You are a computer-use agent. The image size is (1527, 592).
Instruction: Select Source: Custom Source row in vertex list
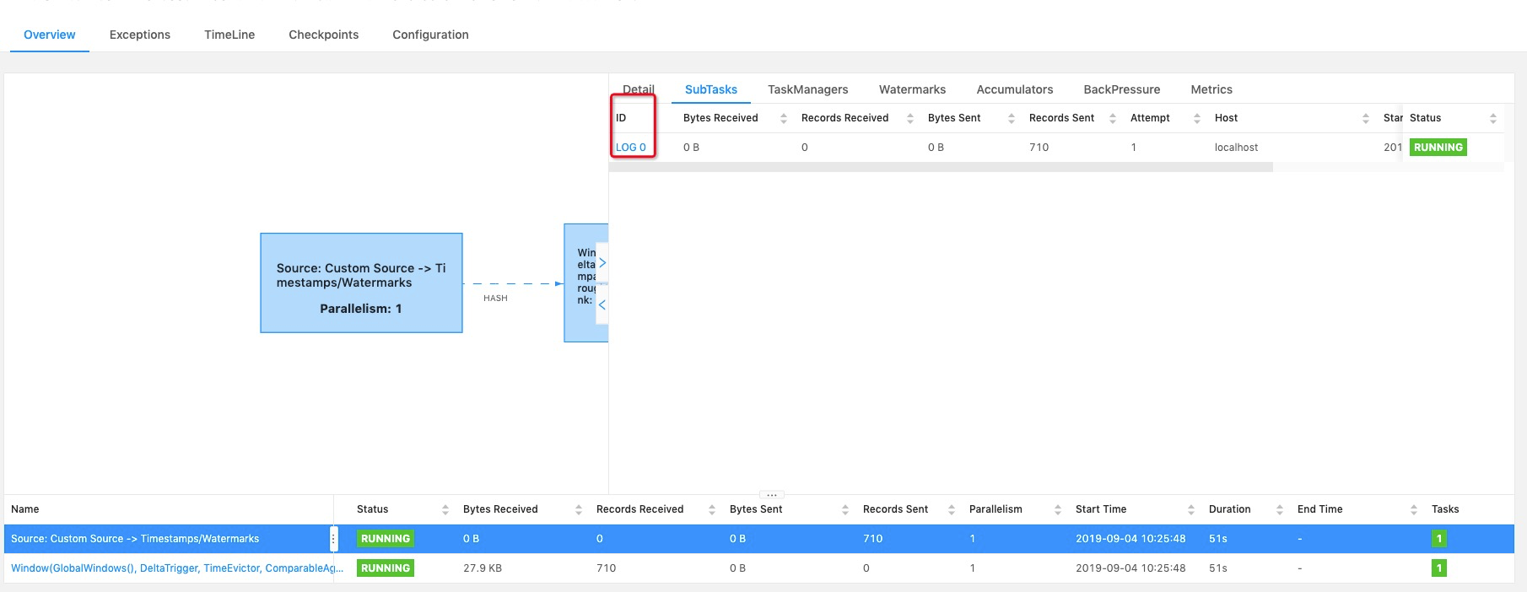tap(759, 539)
